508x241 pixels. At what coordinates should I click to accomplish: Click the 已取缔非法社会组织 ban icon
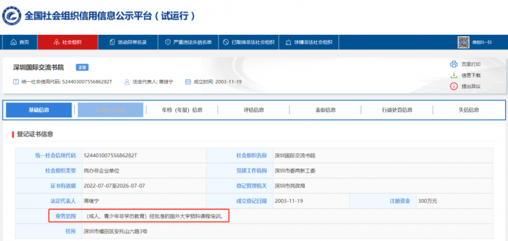[x=226, y=42]
